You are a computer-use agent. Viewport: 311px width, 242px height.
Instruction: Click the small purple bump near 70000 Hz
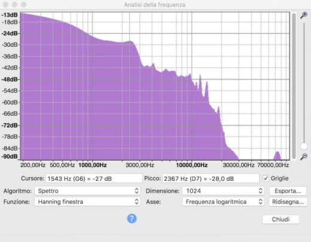(278, 156)
